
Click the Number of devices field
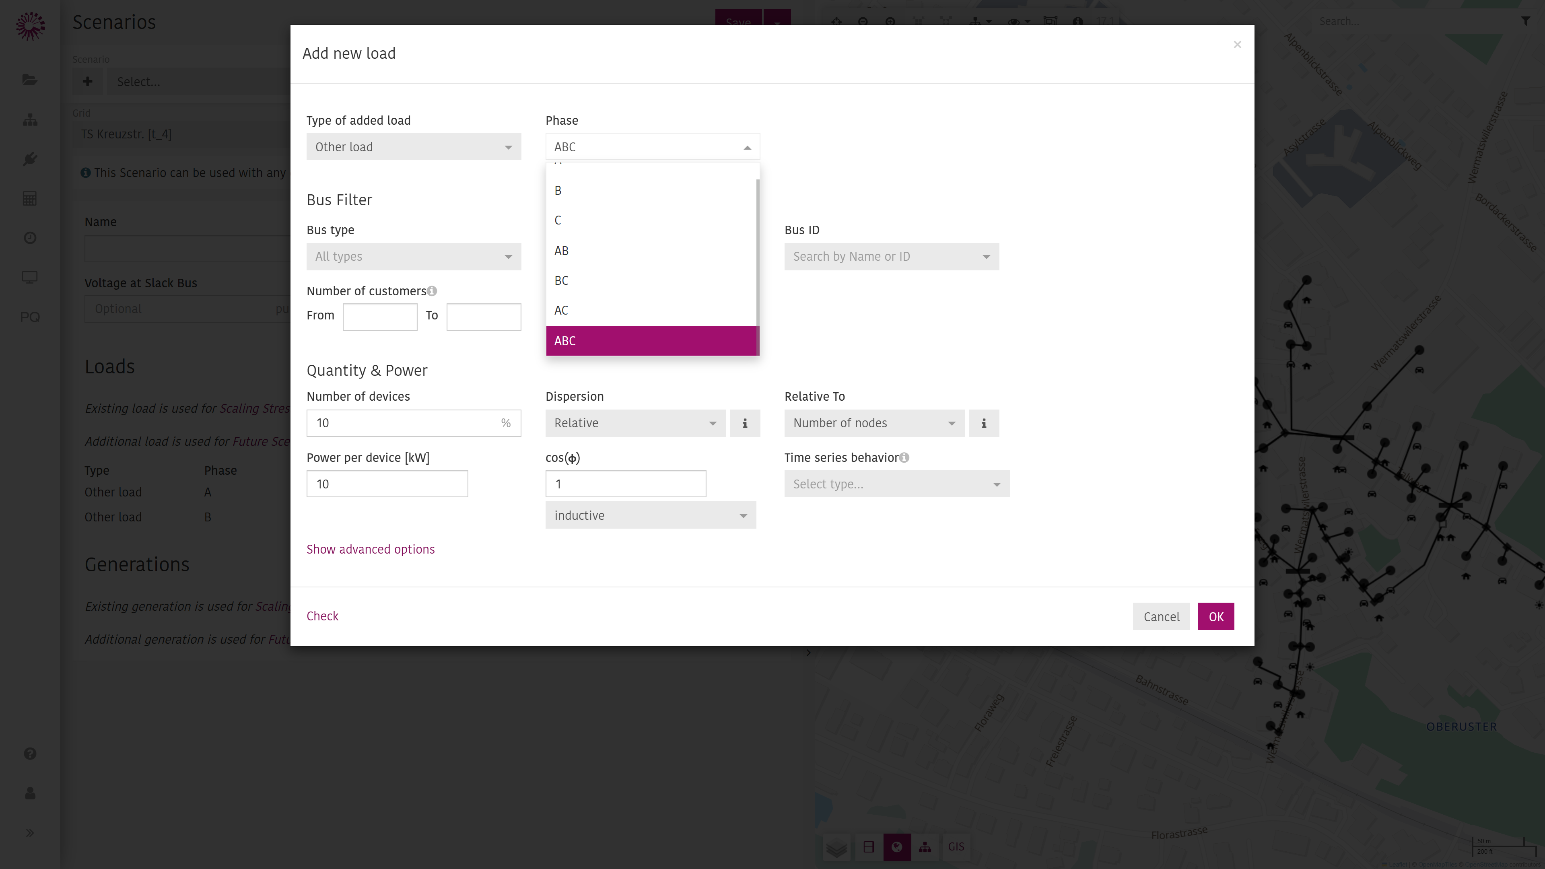coord(414,423)
